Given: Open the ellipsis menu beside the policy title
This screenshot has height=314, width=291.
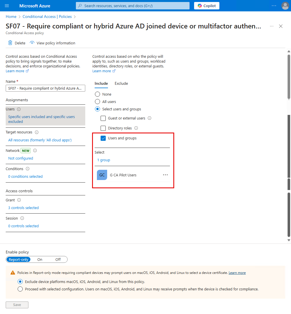Looking at the screenshot, I should [272, 26].
